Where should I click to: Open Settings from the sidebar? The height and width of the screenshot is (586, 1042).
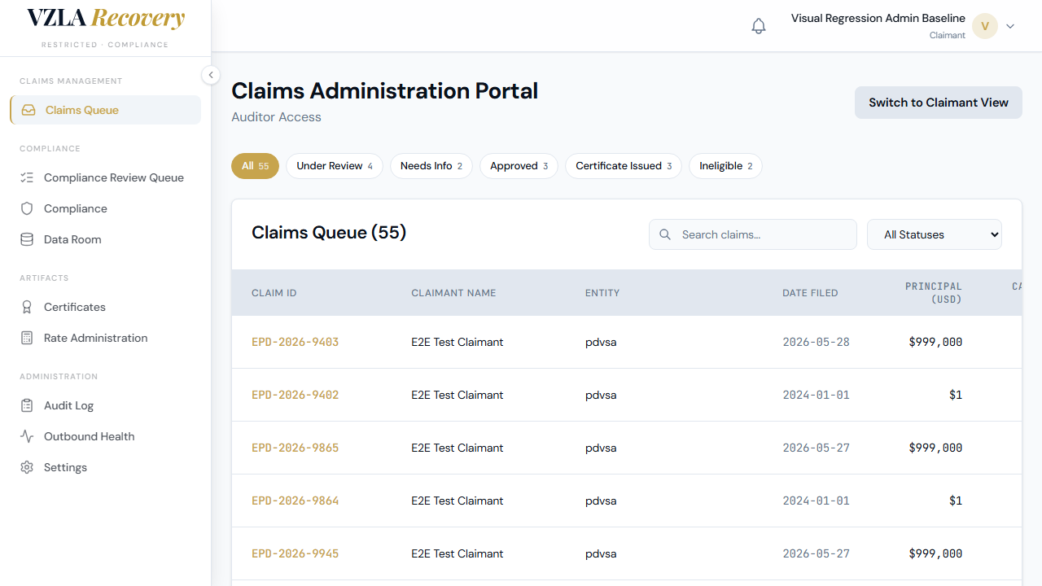[105, 467]
